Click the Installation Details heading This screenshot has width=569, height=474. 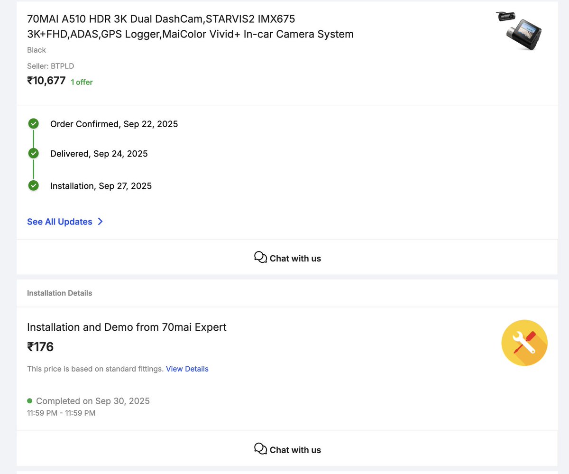tap(60, 293)
